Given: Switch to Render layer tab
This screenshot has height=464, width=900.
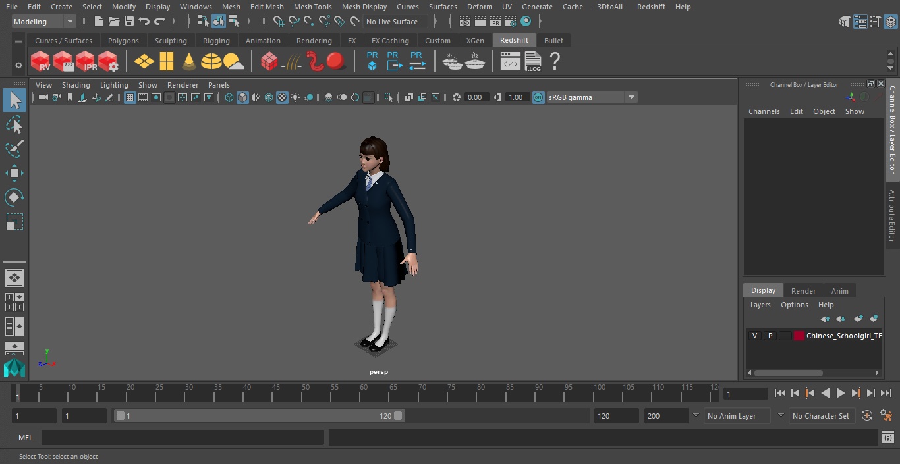Looking at the screenshot, I should pos(803,291).
